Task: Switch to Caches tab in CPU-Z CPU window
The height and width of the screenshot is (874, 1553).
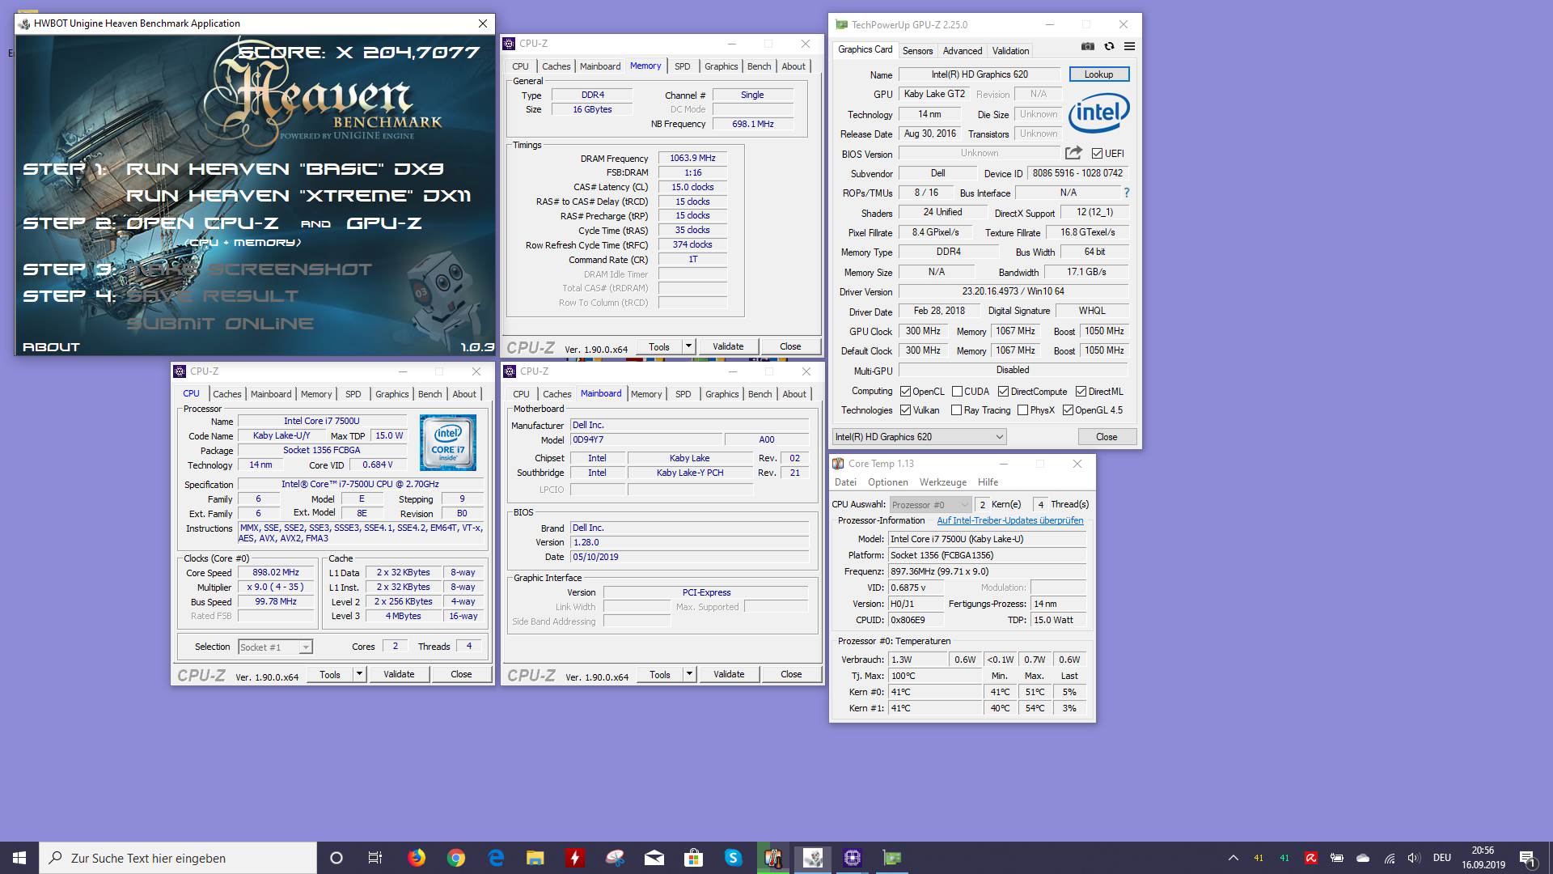Action: pos(227,394)
